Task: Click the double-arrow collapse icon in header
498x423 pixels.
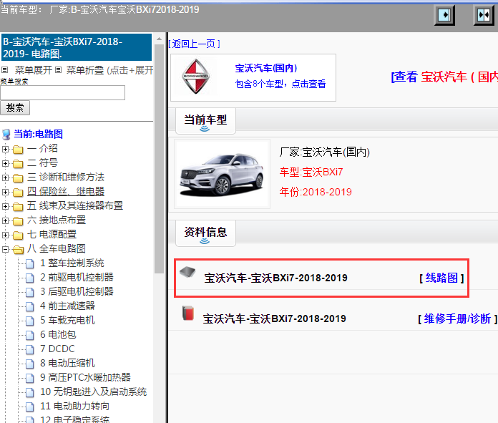Action: [x=484, y=15]
